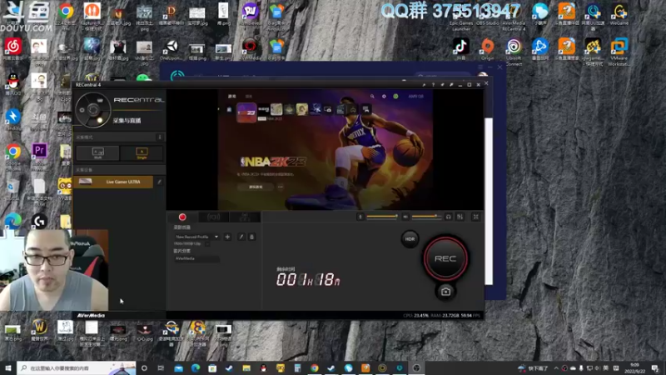The width and height of the screenshot is (666, 375).
Task: Open RECentral help question mark
Action: [x=433, y=85]
